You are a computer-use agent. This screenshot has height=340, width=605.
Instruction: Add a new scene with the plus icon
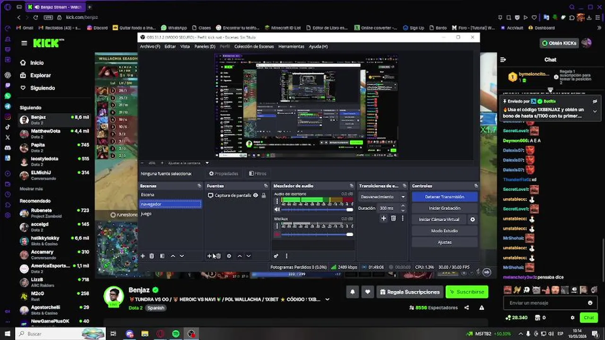pyautogui.click(x=142, y=256)
